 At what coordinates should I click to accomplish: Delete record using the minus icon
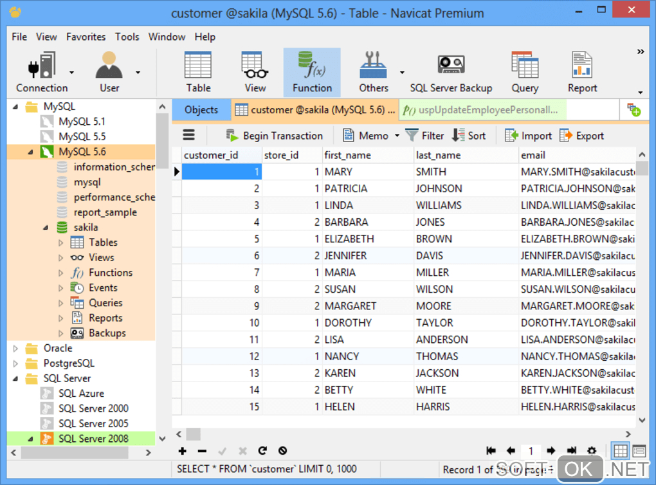click(202, 451)
